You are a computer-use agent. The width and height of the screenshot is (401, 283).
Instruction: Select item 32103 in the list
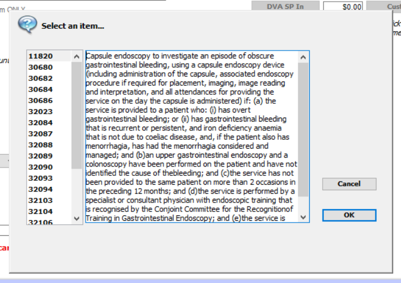(x=48, y=200)
